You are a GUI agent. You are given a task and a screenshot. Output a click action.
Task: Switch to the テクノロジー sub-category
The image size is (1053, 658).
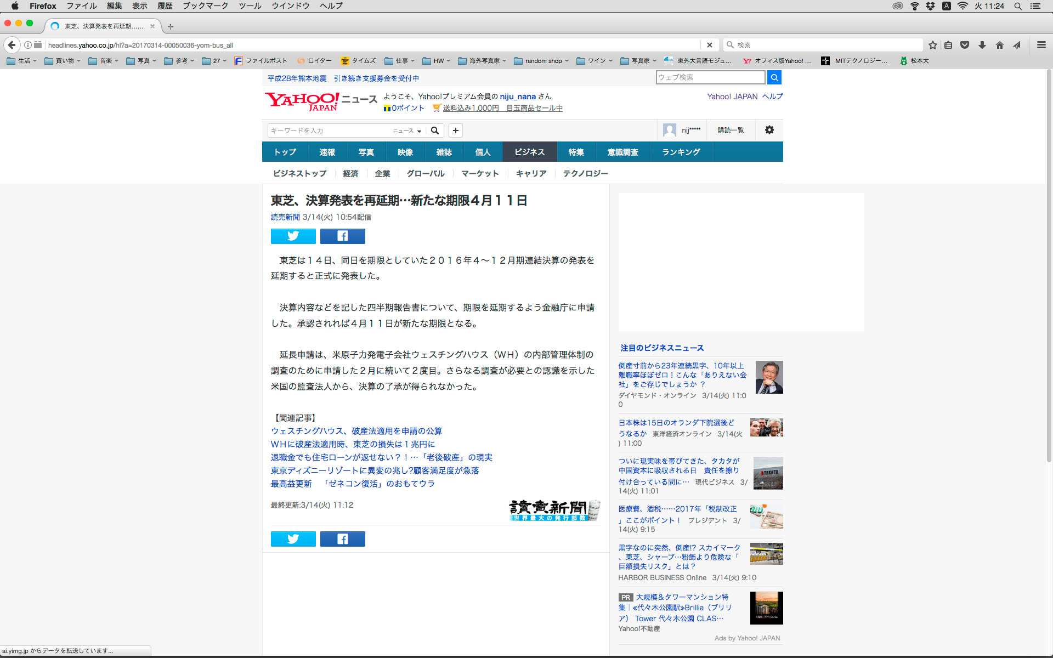click(x=585, y=173)
